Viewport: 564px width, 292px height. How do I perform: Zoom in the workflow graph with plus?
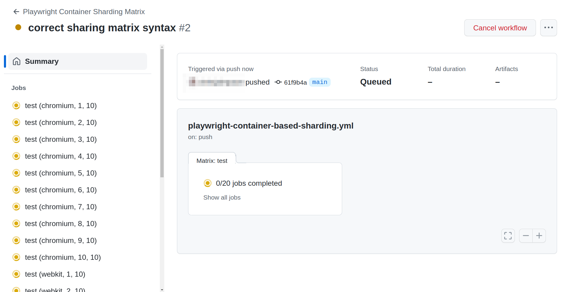[x=539, y=236]
